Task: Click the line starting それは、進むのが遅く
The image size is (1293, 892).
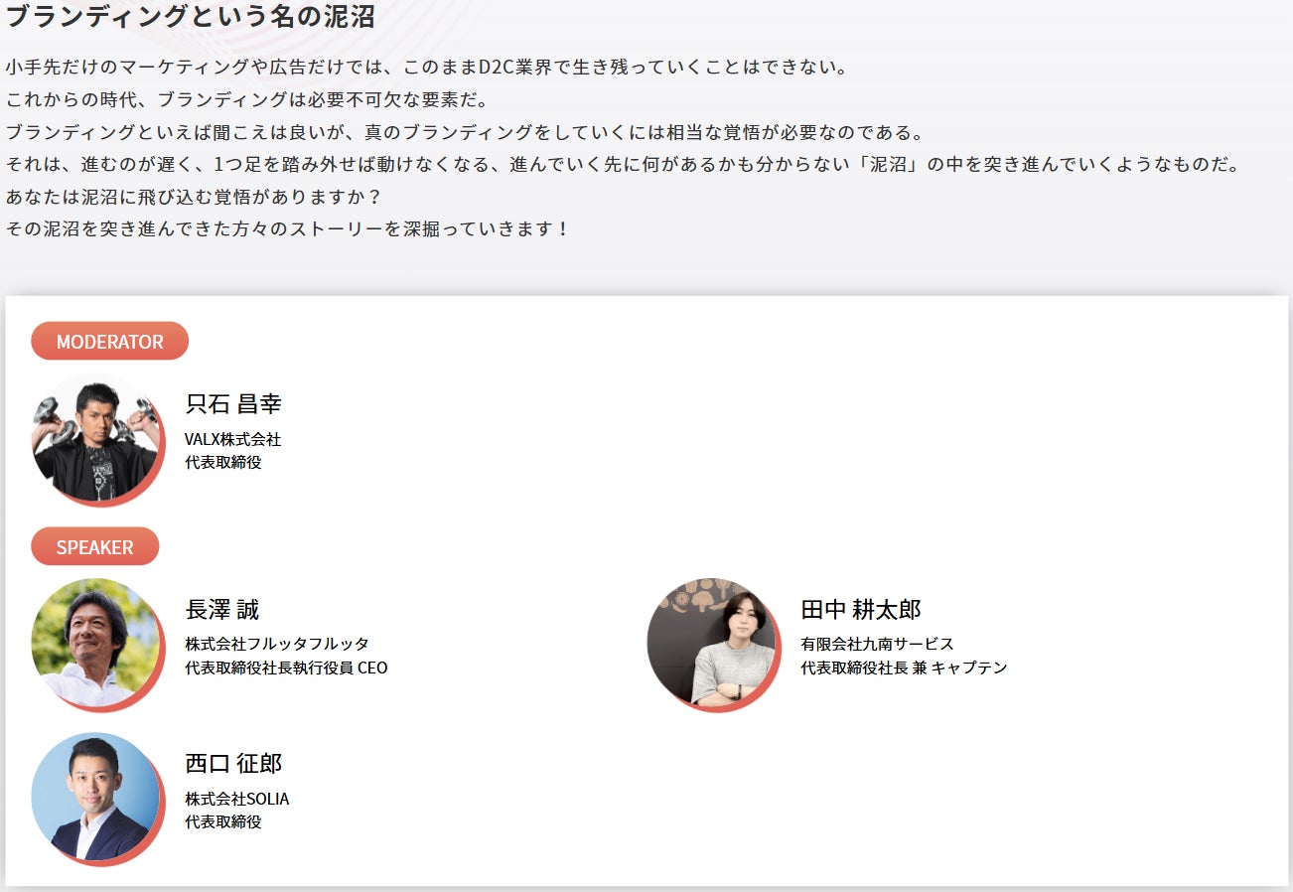Action: (624, 164)
